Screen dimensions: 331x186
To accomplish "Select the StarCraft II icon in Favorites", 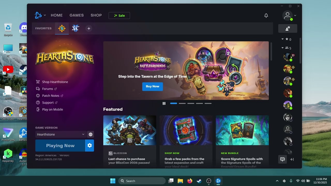I will [76, 28].
